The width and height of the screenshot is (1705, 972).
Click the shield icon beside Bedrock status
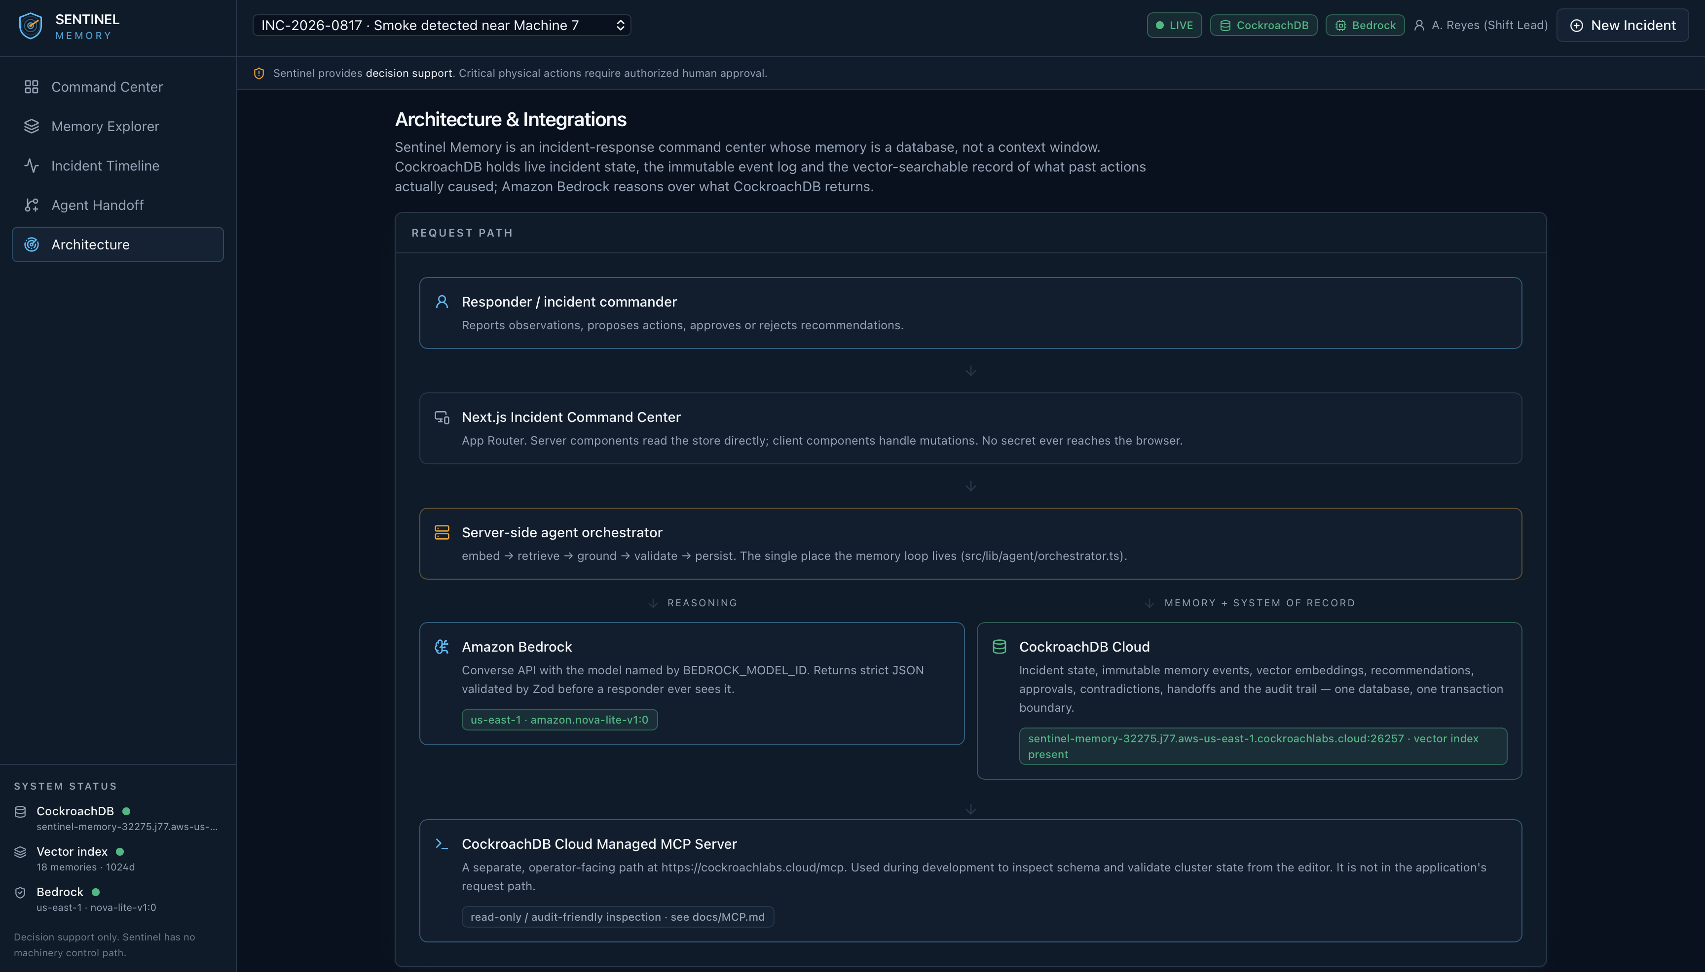(x=20, y=893)
